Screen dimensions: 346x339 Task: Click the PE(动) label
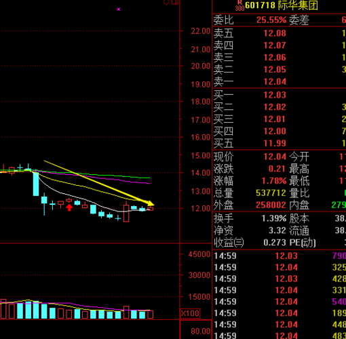(303, 243)
